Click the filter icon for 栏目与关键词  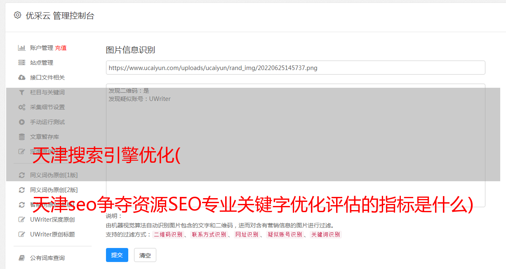pos(22,92)
